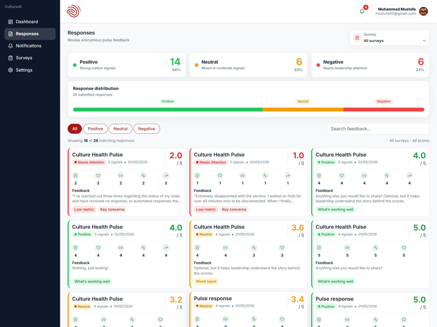
Task: Click the Notifications bell icon in sidebar
Action: click(10, 46)
